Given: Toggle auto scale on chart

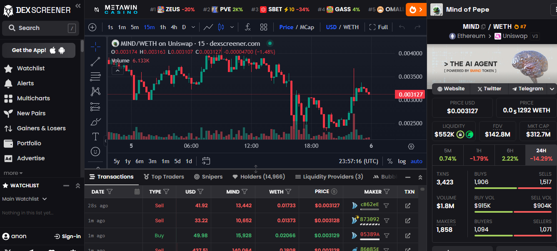Looking at the screenshot, I should pyautogui.click(x=416, y=161).
